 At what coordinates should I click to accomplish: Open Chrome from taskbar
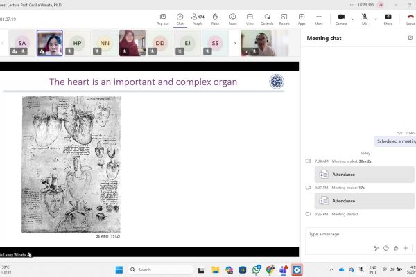click(270, 269)
